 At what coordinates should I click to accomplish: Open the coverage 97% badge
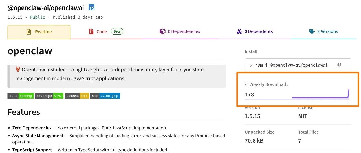coord(49,96)
